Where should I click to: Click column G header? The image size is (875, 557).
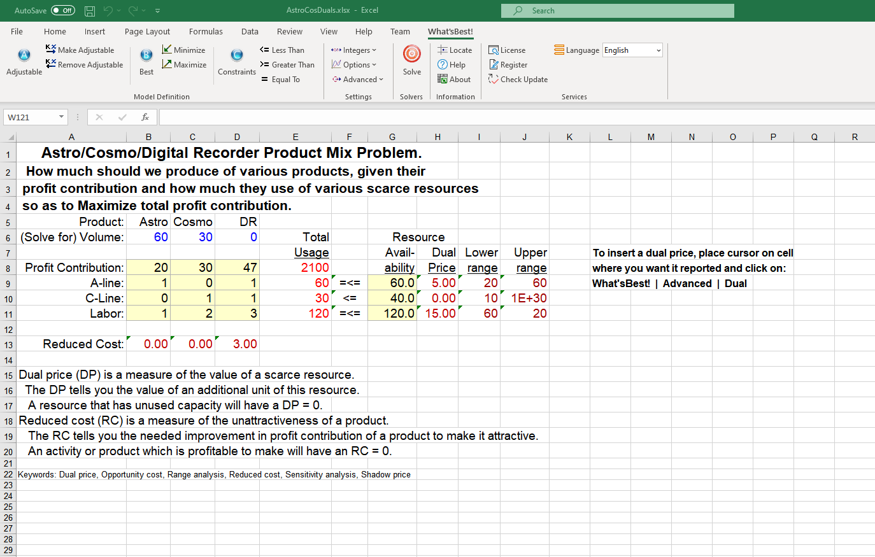[392, 137]
